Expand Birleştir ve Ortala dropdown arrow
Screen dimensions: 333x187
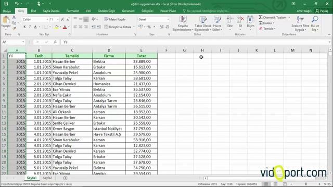coord(134,27)
